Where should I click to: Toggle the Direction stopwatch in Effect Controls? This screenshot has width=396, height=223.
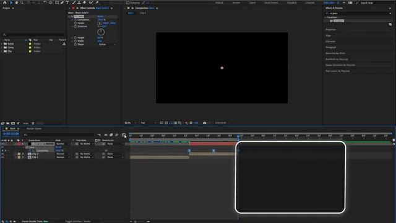75,26
